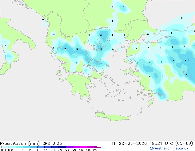Image resolution: width=195 pixels, height=151 pixels.
Task: Click the "(00+69)" forecast offset text
Action: click(184, 144)
